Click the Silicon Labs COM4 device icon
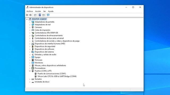 (x=36, y=76)
